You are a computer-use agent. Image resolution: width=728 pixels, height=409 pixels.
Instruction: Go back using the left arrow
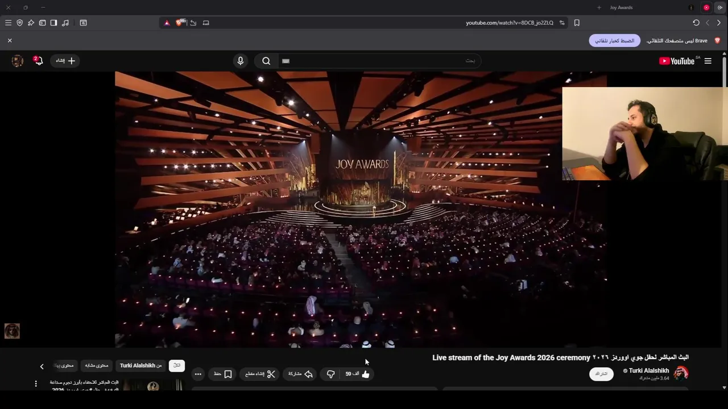pyautogui.click(x=708, y=23)
